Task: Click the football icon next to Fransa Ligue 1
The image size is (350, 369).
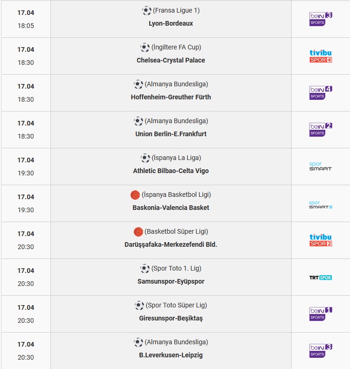Action: click(147, 11)
